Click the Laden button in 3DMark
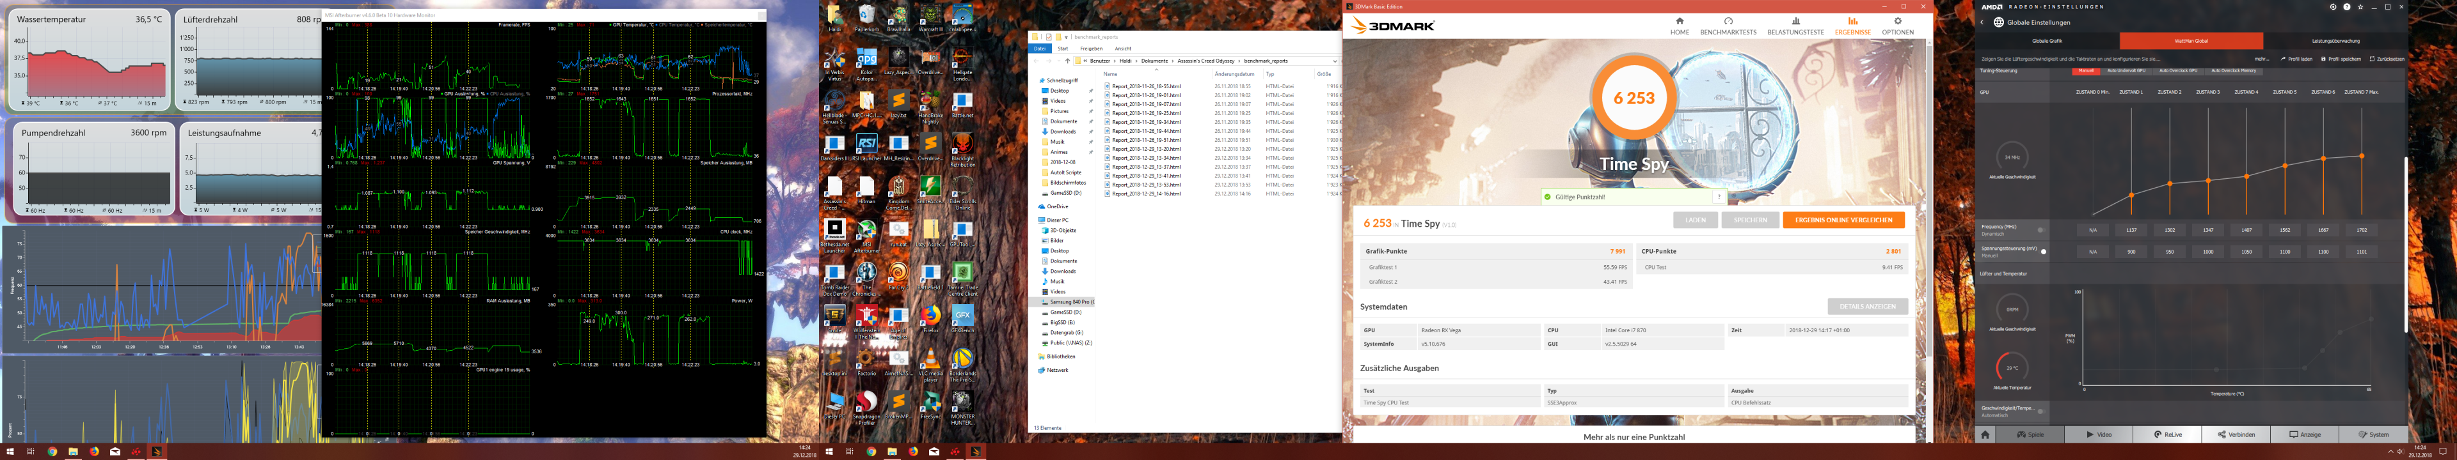The height and width of the screenshot is (460, 2457). 1695,220
